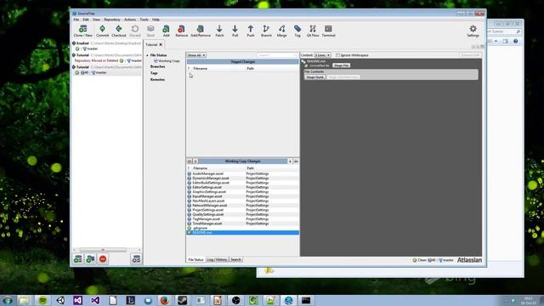Select the .gitignore file row

(x=242, y=228)
